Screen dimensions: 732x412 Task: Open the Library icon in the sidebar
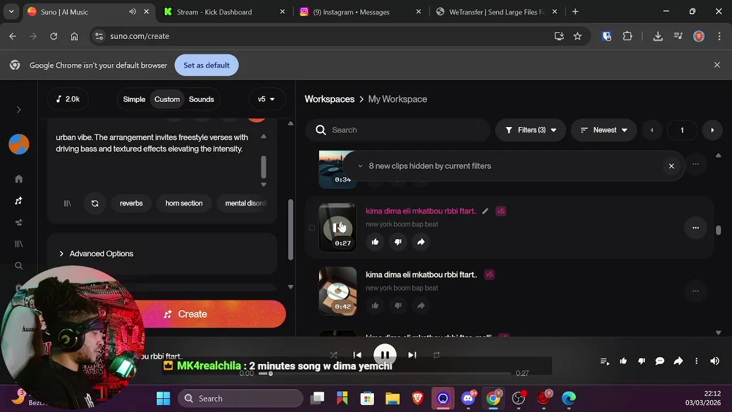(19, 244)
